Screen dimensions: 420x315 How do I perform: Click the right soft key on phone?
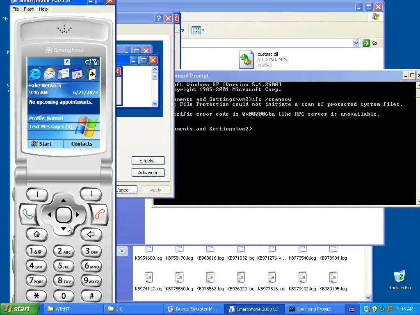point(91,194)
